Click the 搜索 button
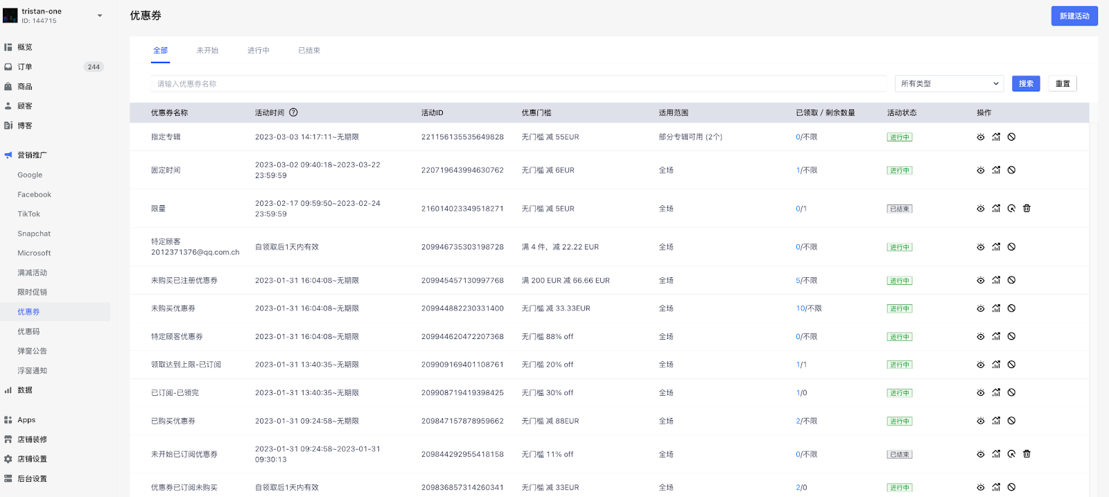This screenshot has width=1109, height=497. click(1026, 84)
